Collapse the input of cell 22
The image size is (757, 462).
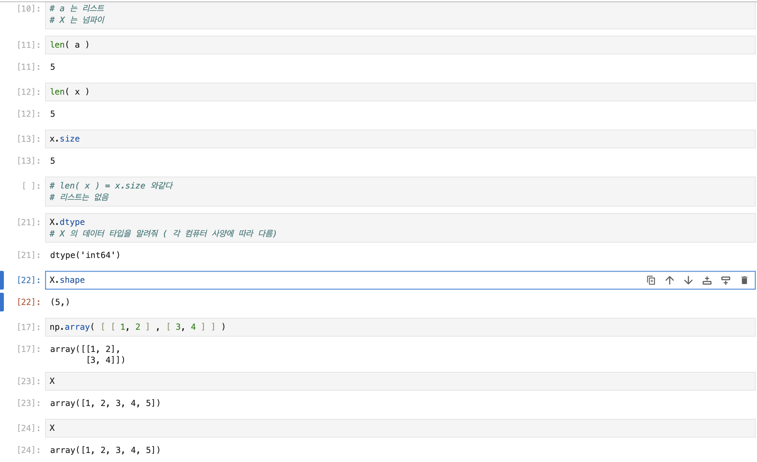pyautogui.click(x=2, y=280)
